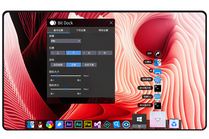Select the 总在前面 layer option
The image size is (209, 139).
tap(58, 65)
